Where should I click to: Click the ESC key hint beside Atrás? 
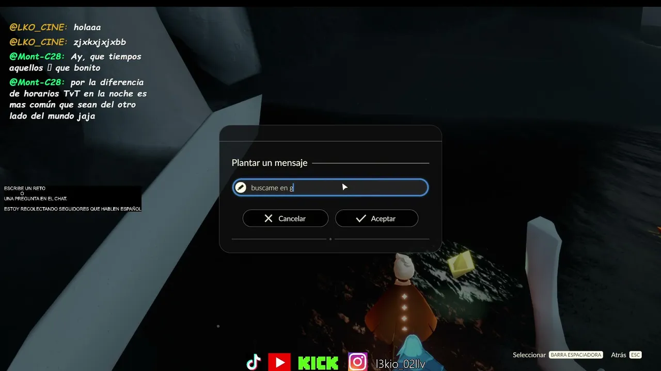coord(635,355)
